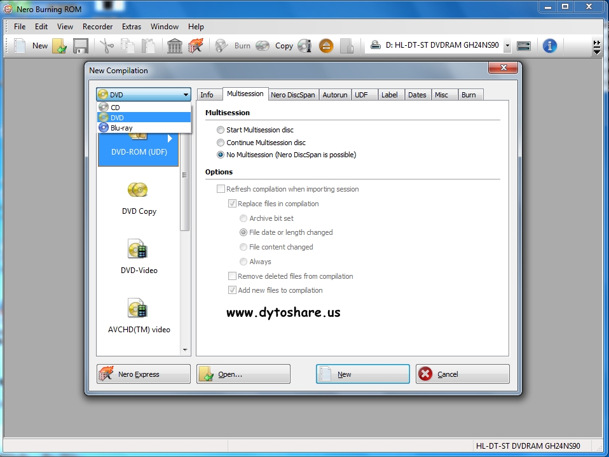Click the compilation list scroll down arrow
Viewport: 609px width, 457px height.
tap(185, 349)
